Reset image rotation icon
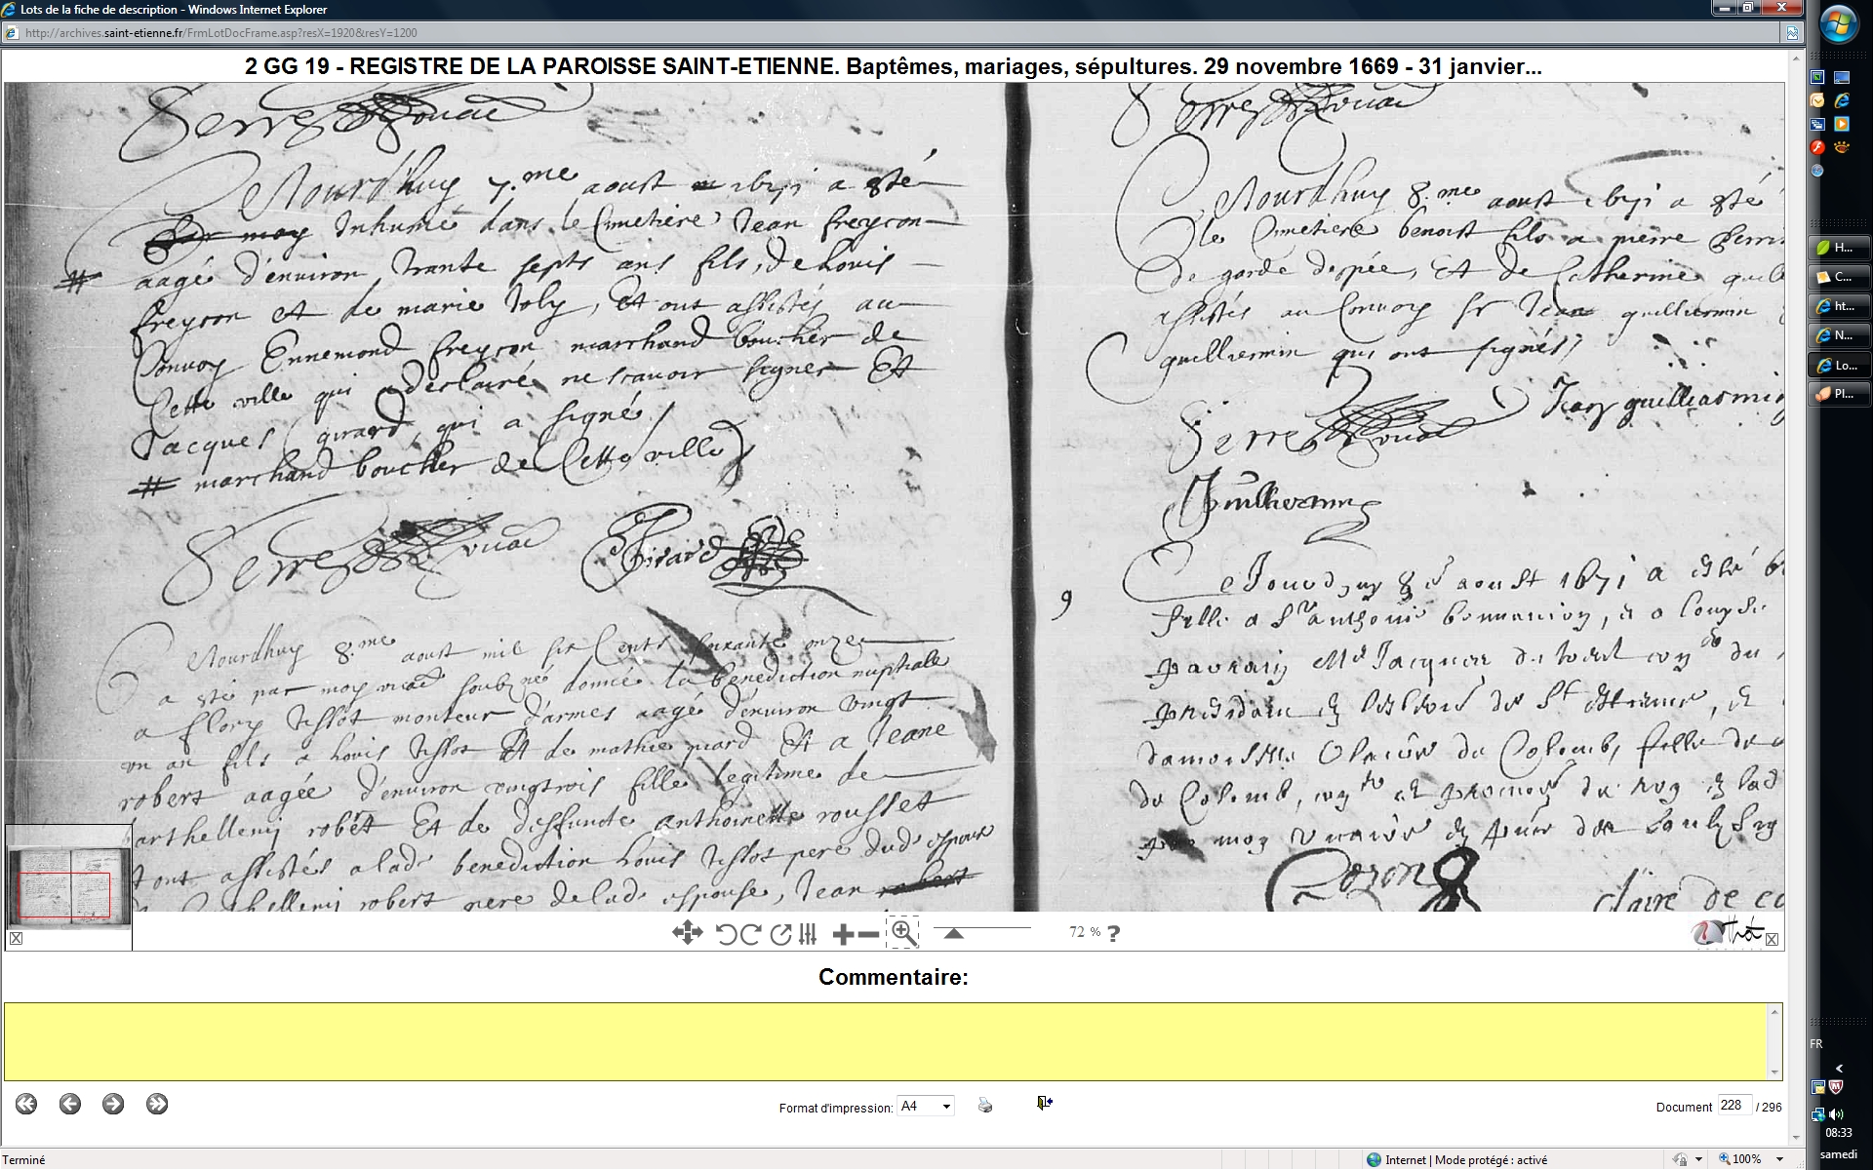This screenshot has width=1873, height=1170. point(780,934)
